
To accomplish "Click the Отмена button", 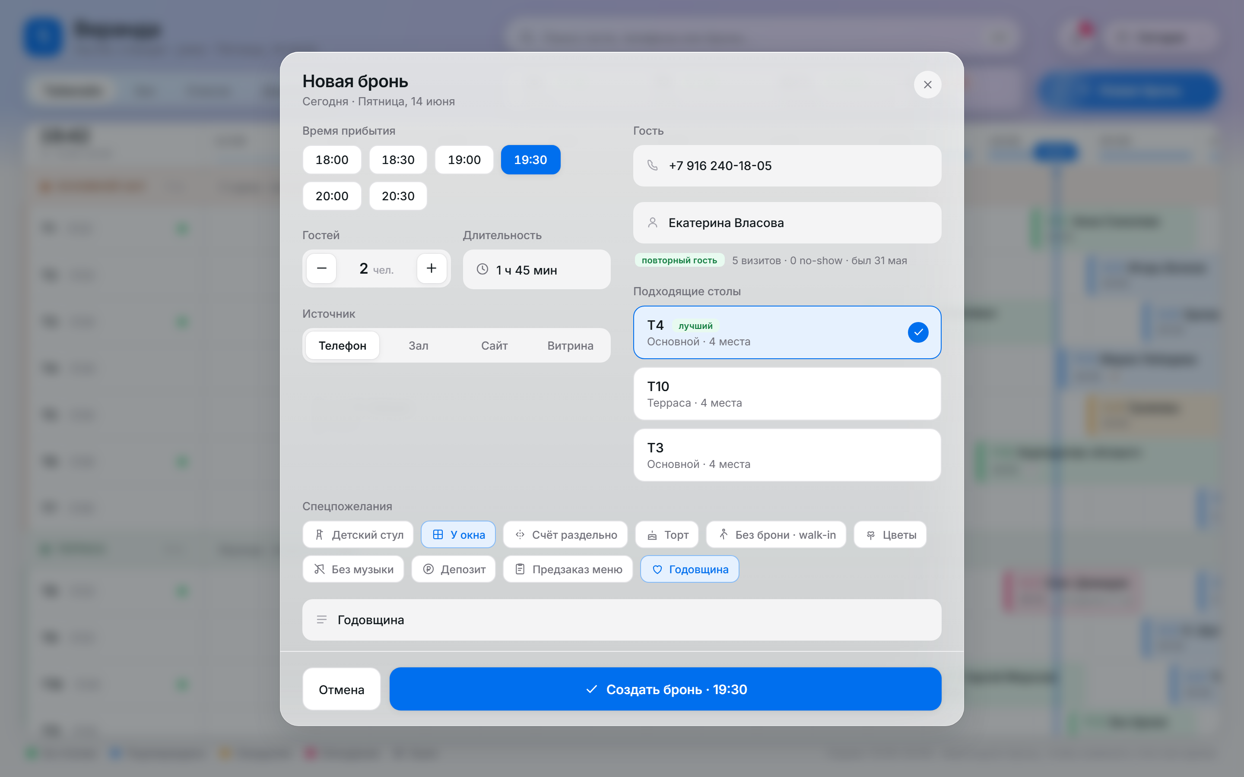I will click(341, 689).
